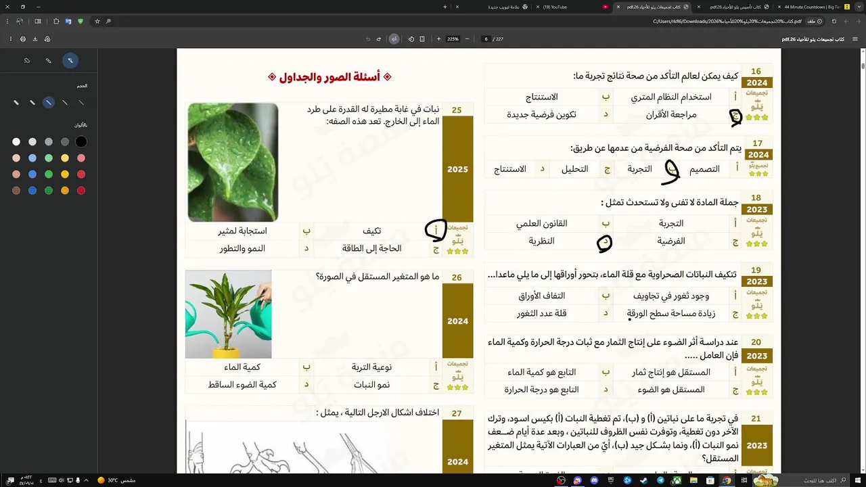Open the zoom magnifier in address bar

108,22
